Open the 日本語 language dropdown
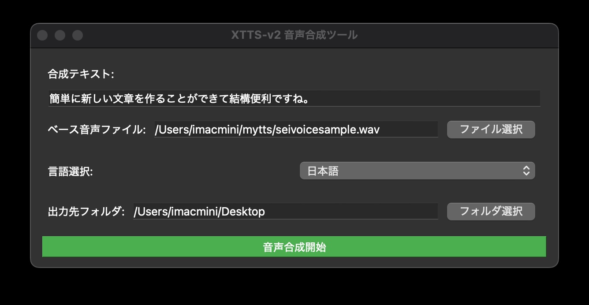 point(417,171)
